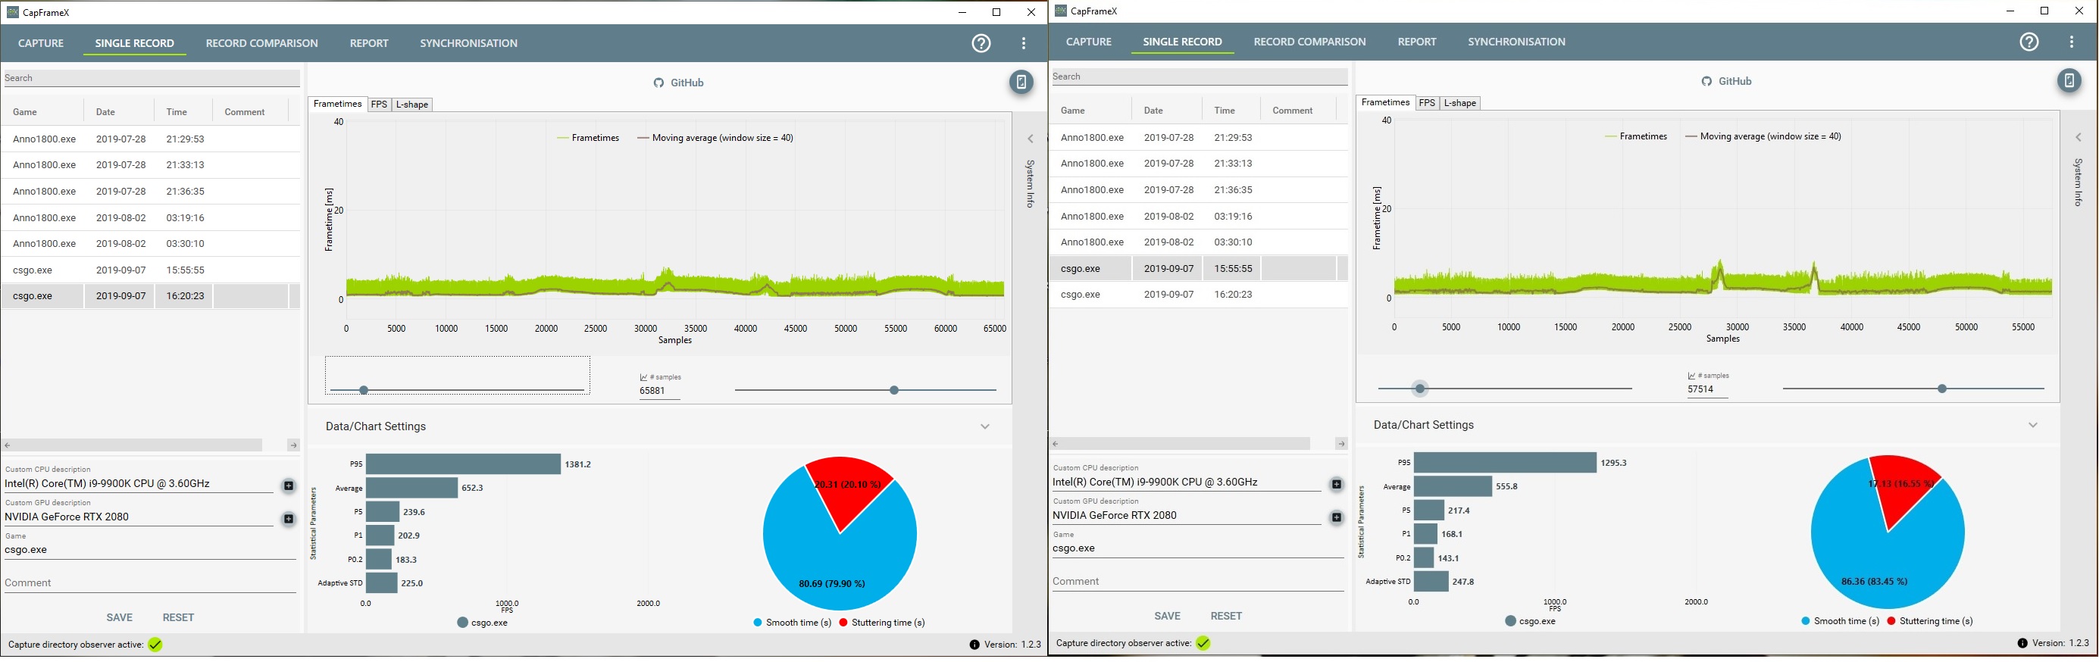Click add-CPU-description icon in left window
Viewport: 2099px width, 662px height.
pyautogui.click(x=289, y=486)
